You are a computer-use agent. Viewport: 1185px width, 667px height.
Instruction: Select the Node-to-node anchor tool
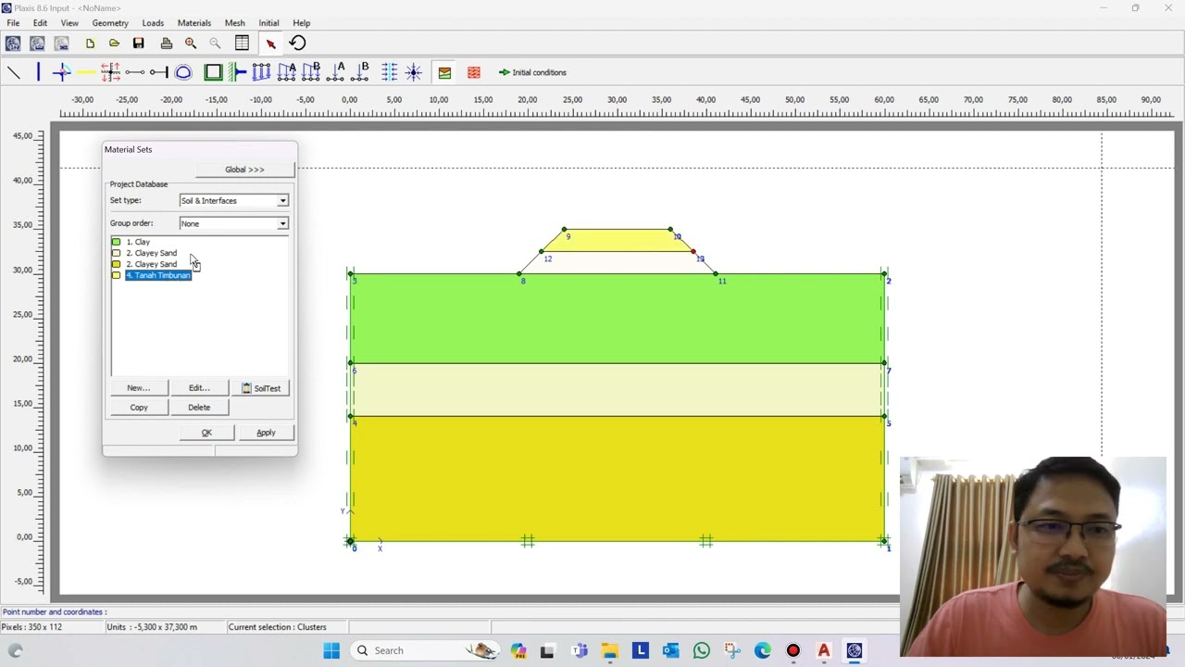point(134,72)
